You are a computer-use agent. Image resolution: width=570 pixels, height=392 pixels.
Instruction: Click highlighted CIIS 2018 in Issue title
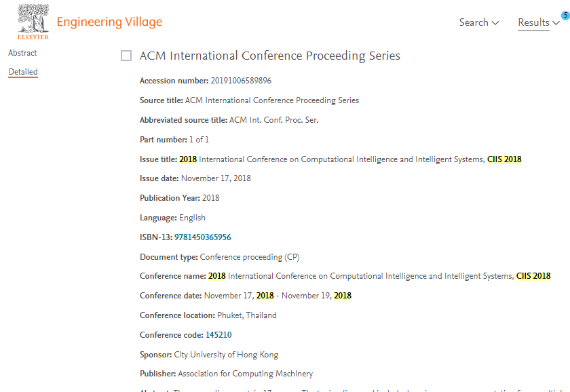click(x=504, y=159)
